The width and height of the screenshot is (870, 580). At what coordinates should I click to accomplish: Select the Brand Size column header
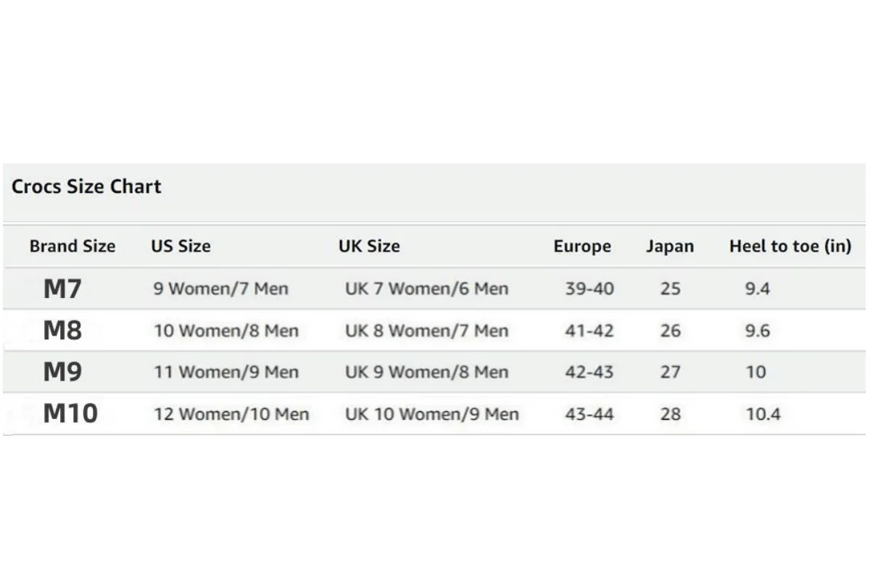tap(72, 246)
